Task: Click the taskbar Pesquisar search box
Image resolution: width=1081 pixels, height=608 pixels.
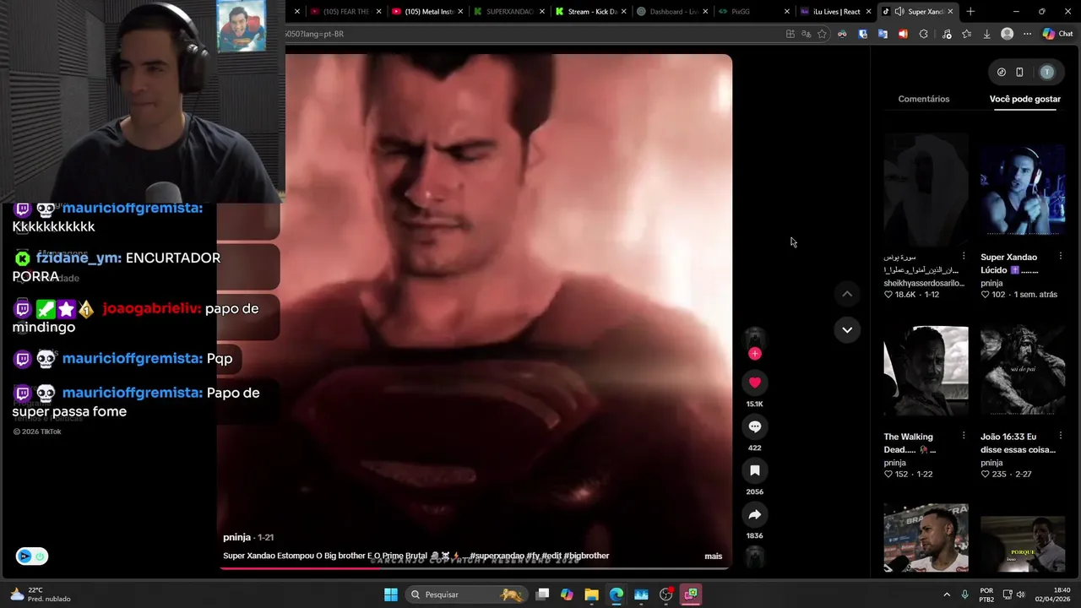Action: [x=465, y=594]
